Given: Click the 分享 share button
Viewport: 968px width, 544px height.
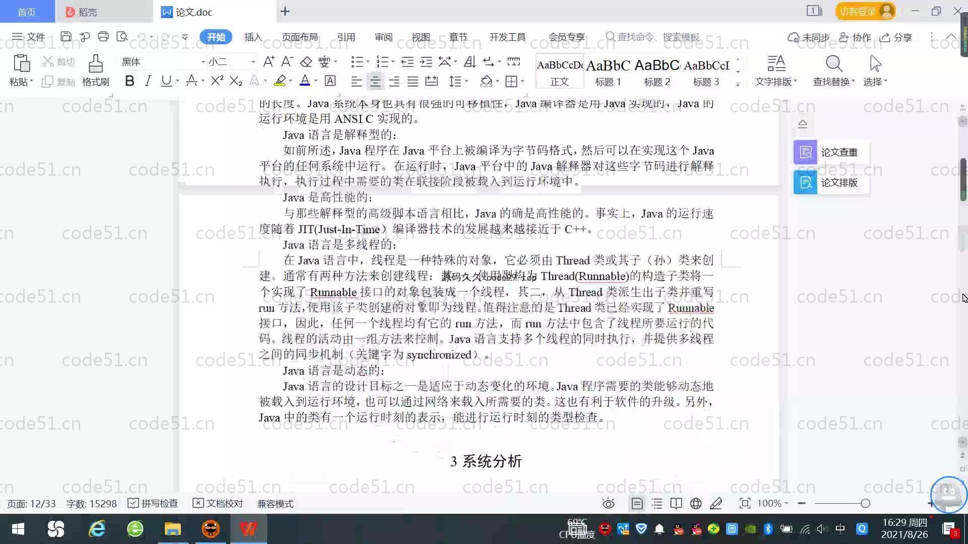Looking at the screenshot, I should [896, 37].
